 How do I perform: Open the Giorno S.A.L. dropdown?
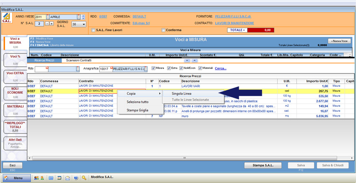(84, 24)
